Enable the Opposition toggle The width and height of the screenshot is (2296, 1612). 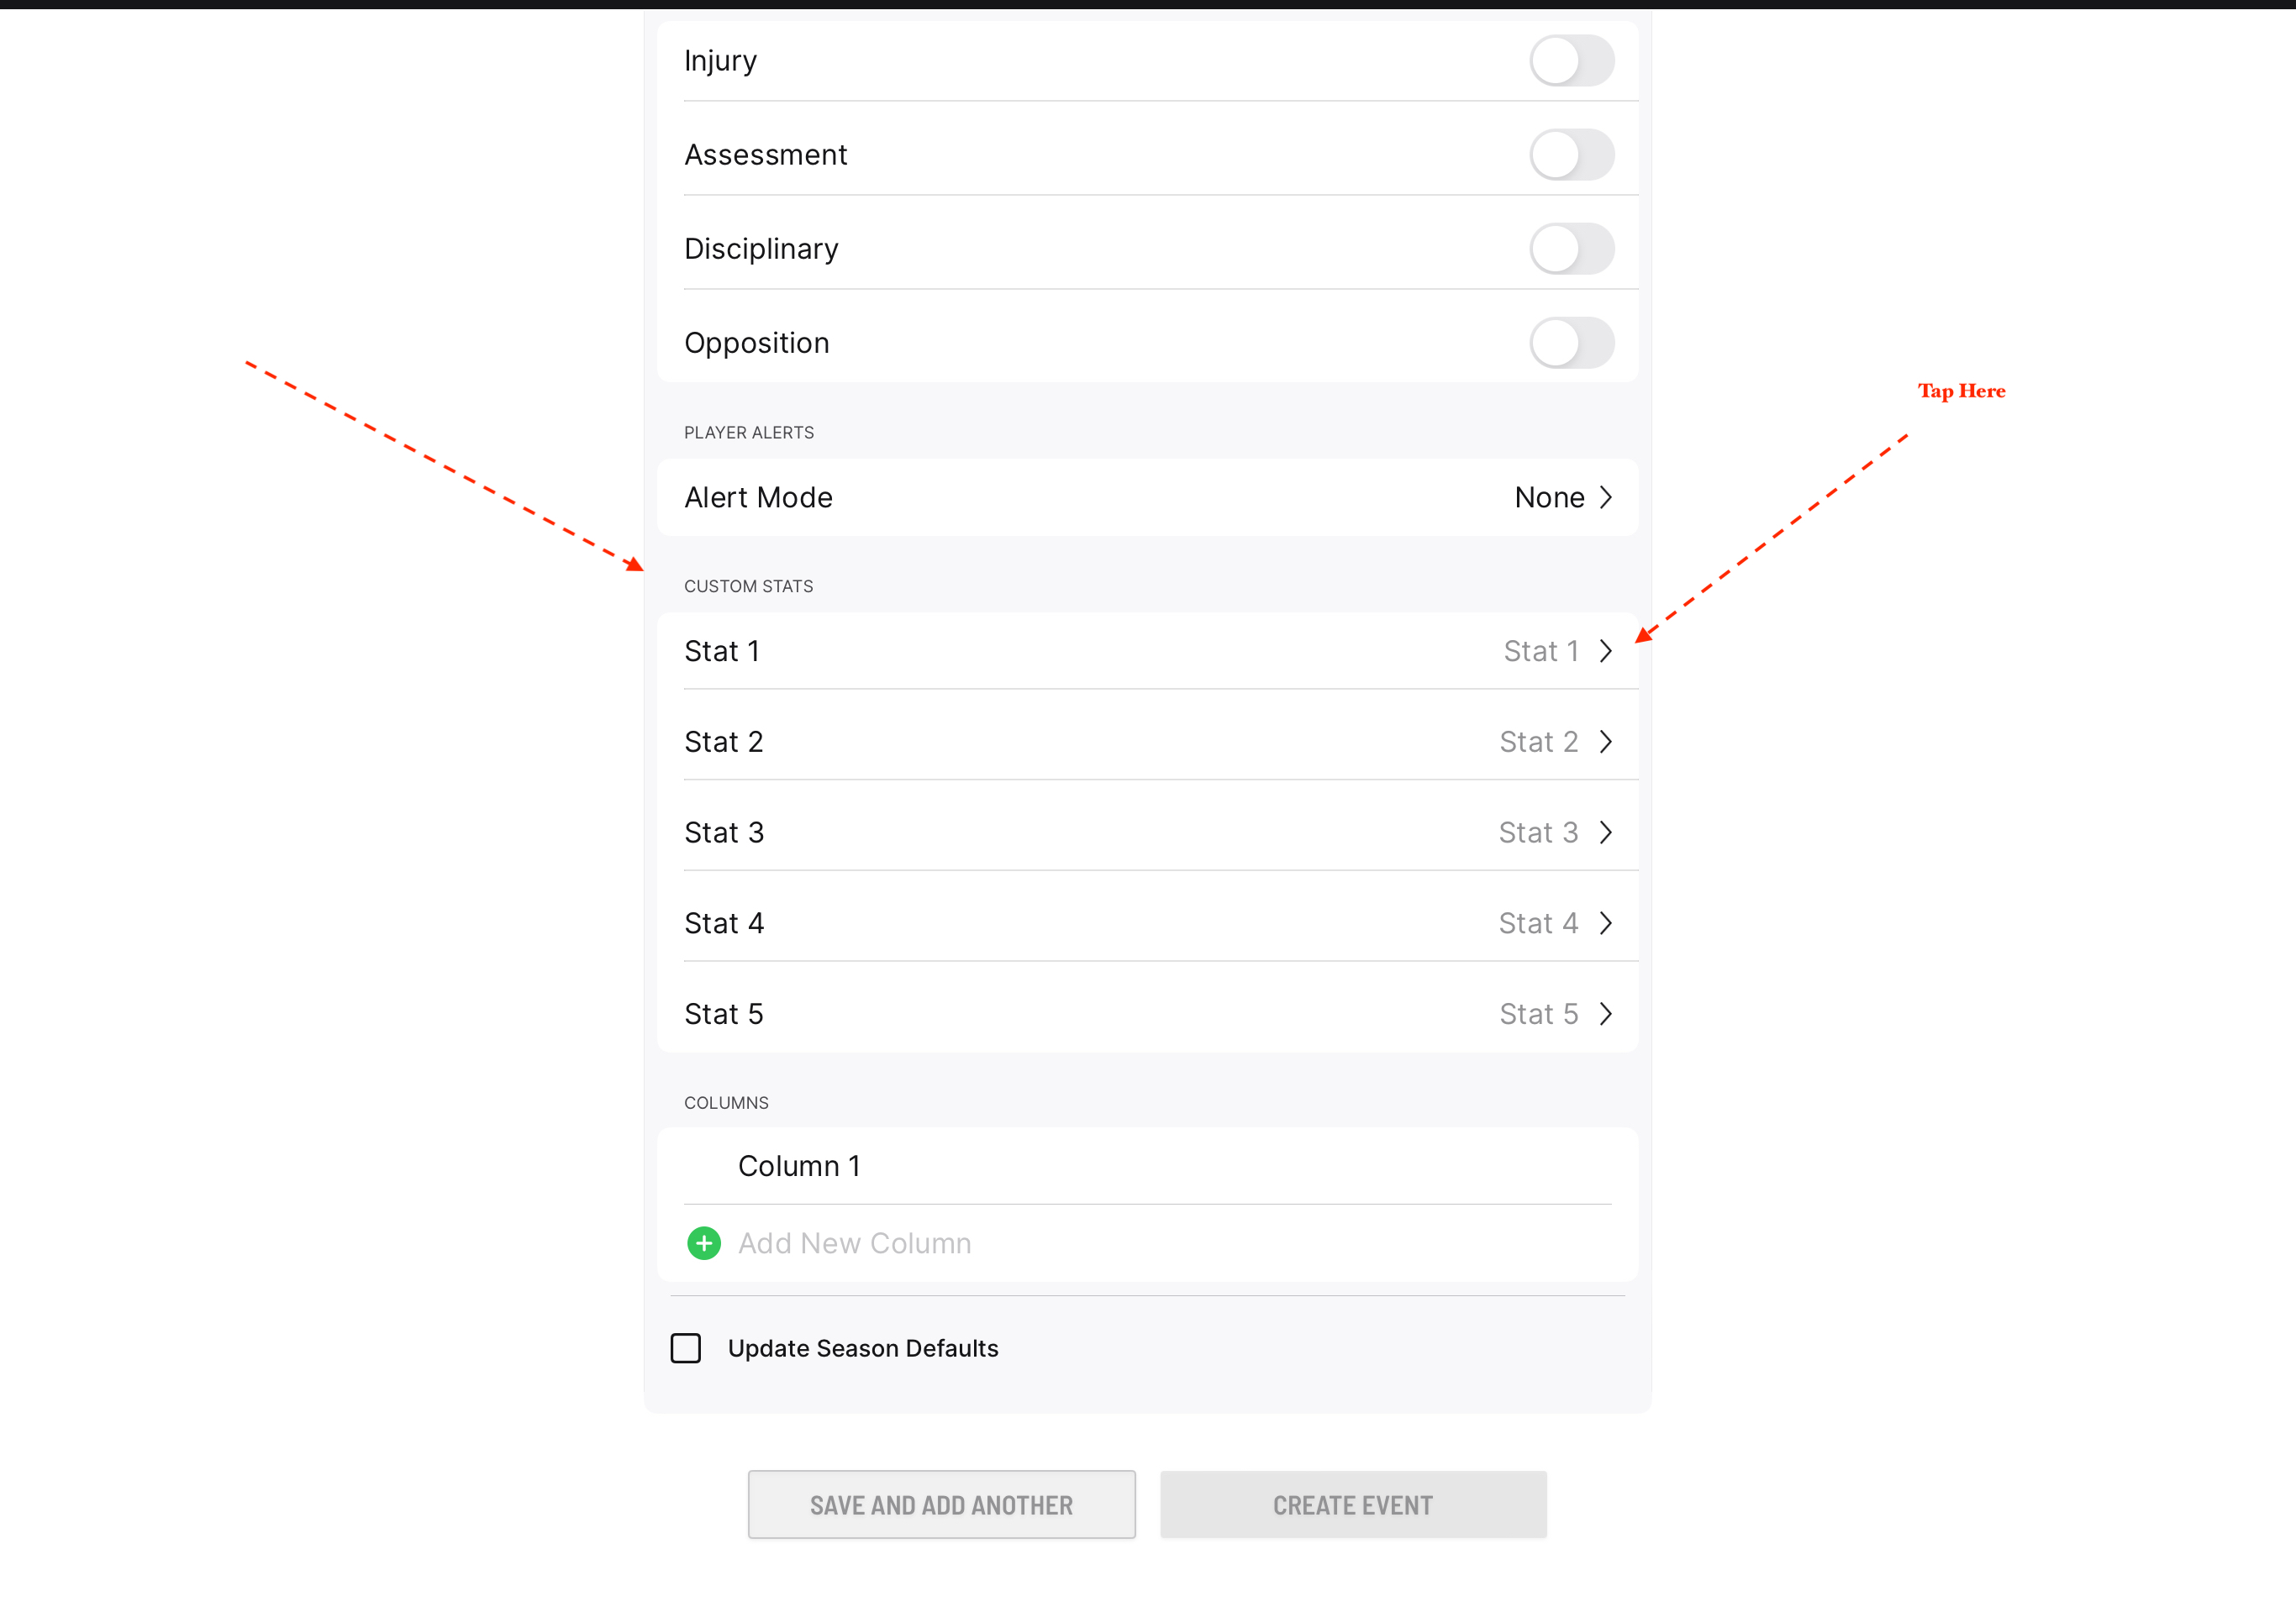(x=1571, y=343)
